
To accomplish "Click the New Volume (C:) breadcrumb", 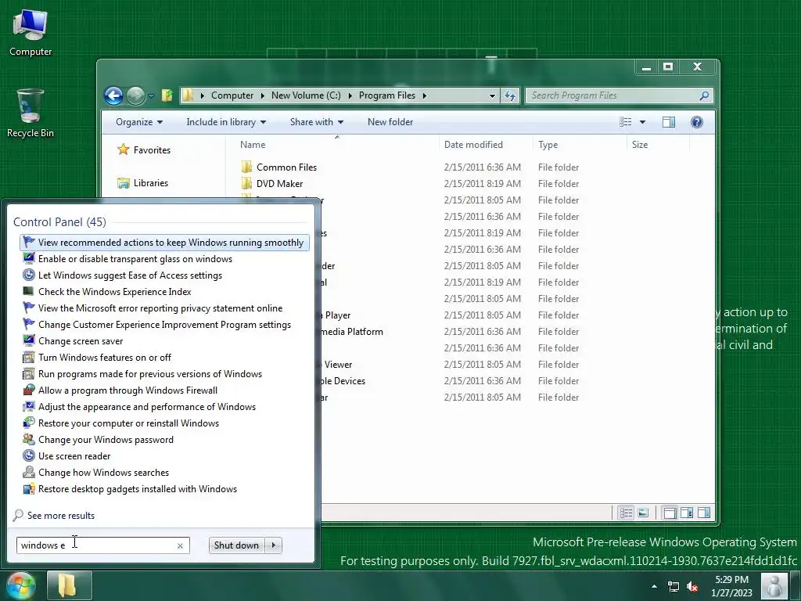I will pos(306,95).
